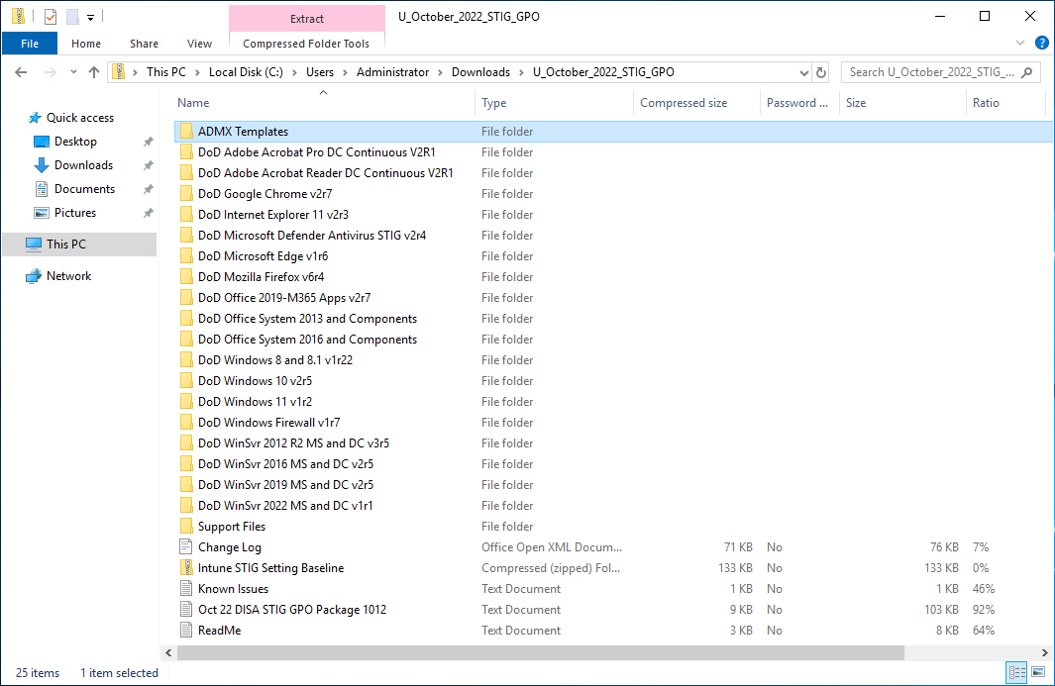Switch to the View ribbon tab
The width and height of the screenshot is (1055, 686).
point(199,44)
